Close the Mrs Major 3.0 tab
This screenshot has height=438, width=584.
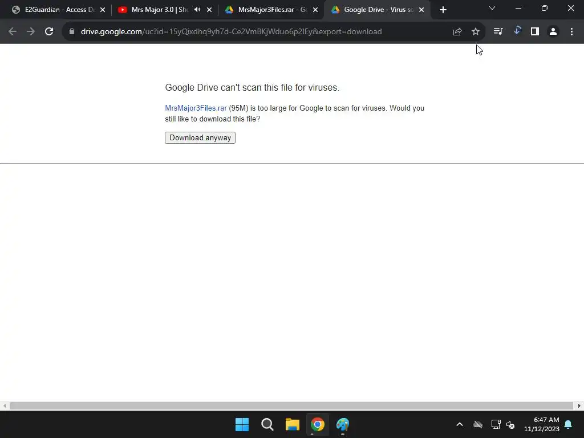(x=209, y=10)
